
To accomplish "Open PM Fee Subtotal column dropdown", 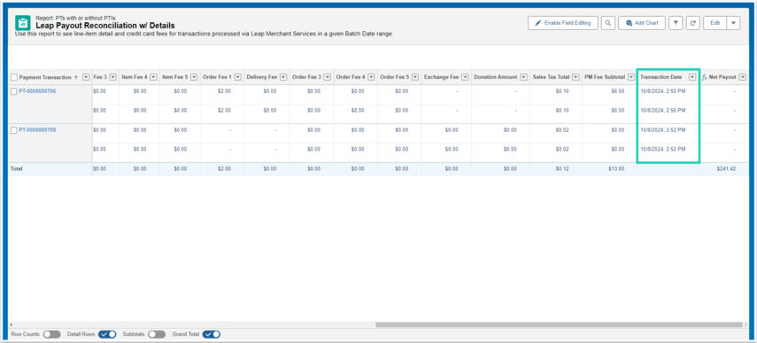I will tap(631, 77).
